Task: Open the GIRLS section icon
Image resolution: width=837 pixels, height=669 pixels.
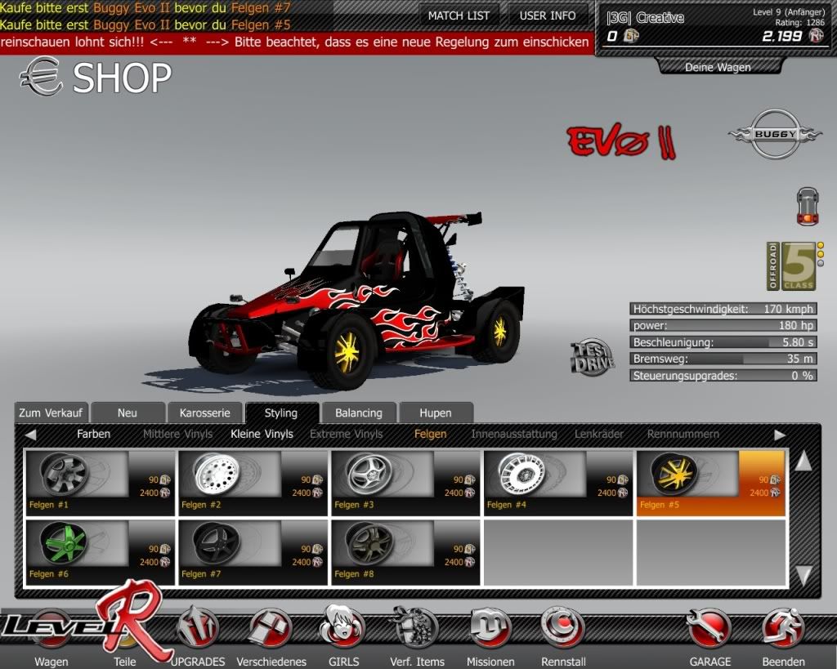Action: click(x=342, y=627)
